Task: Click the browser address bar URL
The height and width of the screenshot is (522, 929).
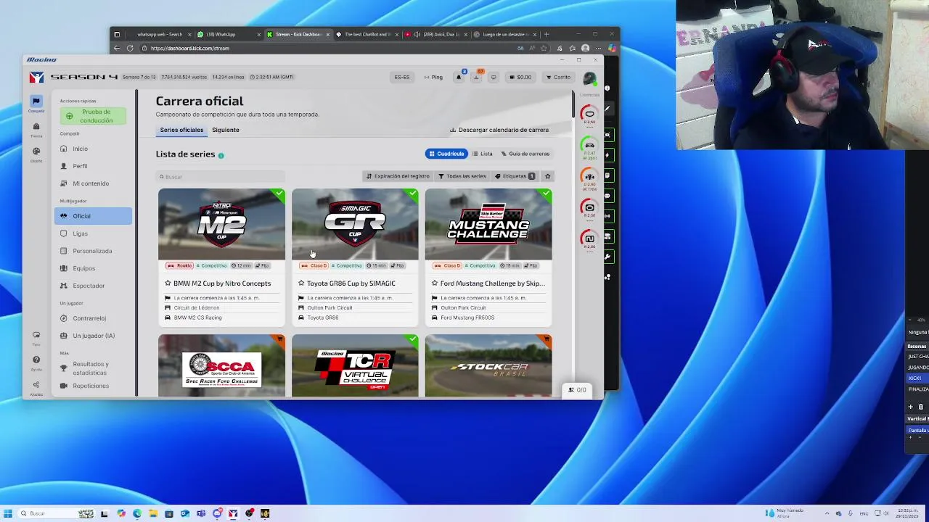Action: tap(191, 49)
